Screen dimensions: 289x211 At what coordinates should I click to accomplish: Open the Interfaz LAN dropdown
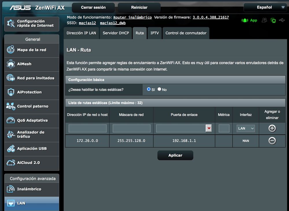pos(246,128)
